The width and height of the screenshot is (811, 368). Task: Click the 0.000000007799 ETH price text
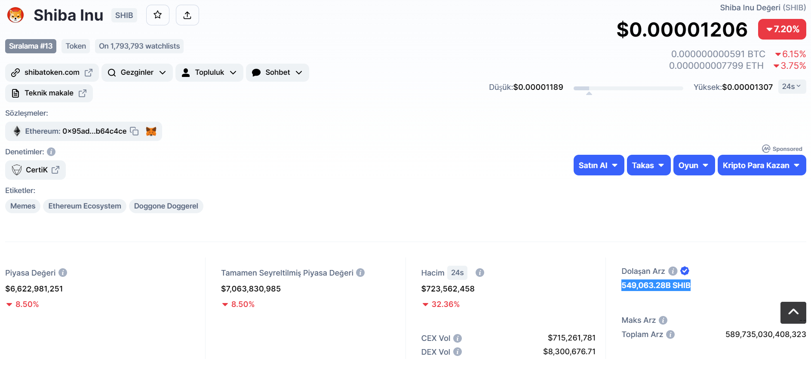pyautogui.click(x=716, y=66)
